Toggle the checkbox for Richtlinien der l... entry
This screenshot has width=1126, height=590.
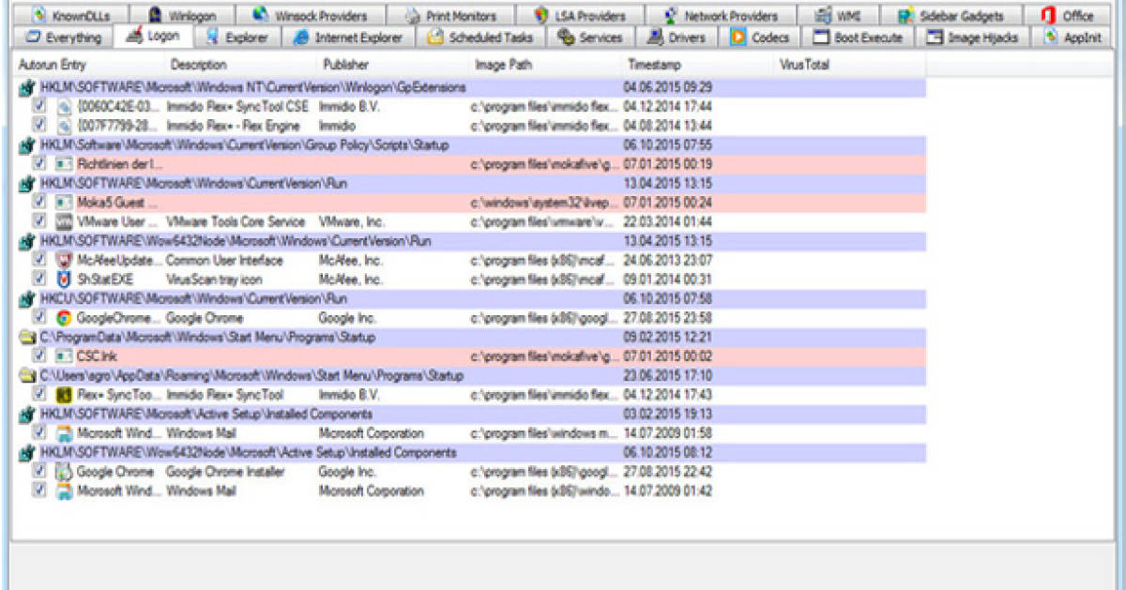point(39,164)
